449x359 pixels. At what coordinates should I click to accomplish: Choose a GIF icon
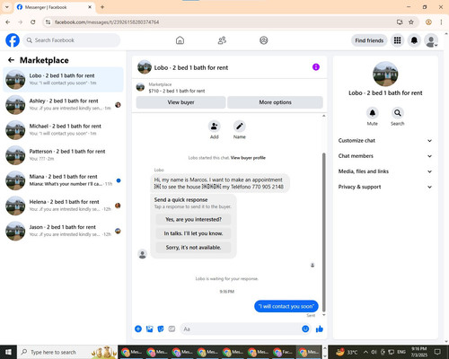(x=172, y=329)
